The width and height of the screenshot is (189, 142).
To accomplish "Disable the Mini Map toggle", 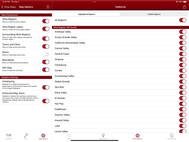I will (46, 70).
